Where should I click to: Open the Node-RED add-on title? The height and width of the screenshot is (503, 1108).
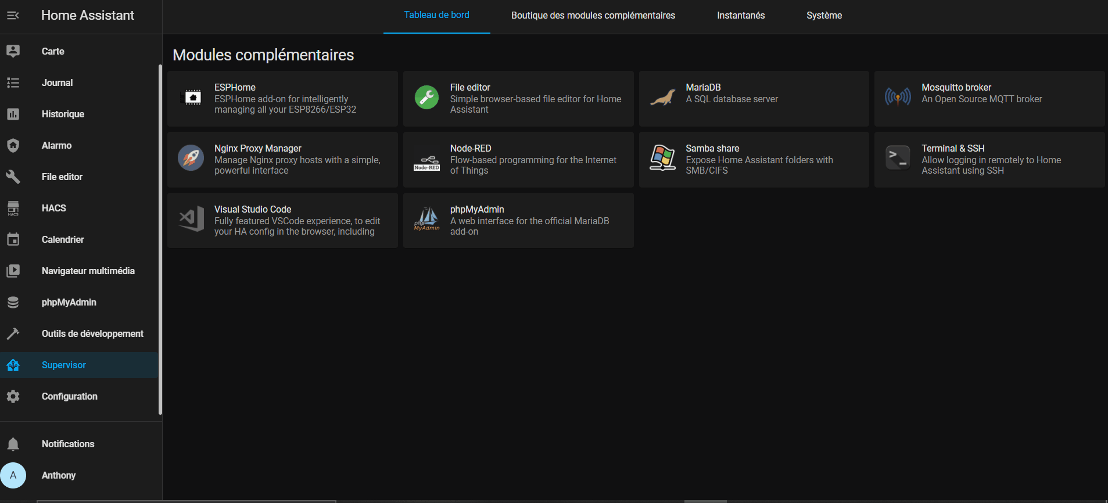click(x=471, y=148)
